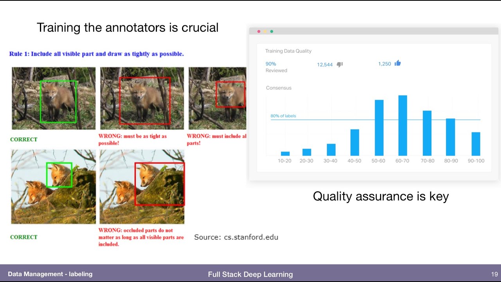Click 'Data Management - labeling' footer text
This screenshot has height=282, width=501.
pos(50,274)
